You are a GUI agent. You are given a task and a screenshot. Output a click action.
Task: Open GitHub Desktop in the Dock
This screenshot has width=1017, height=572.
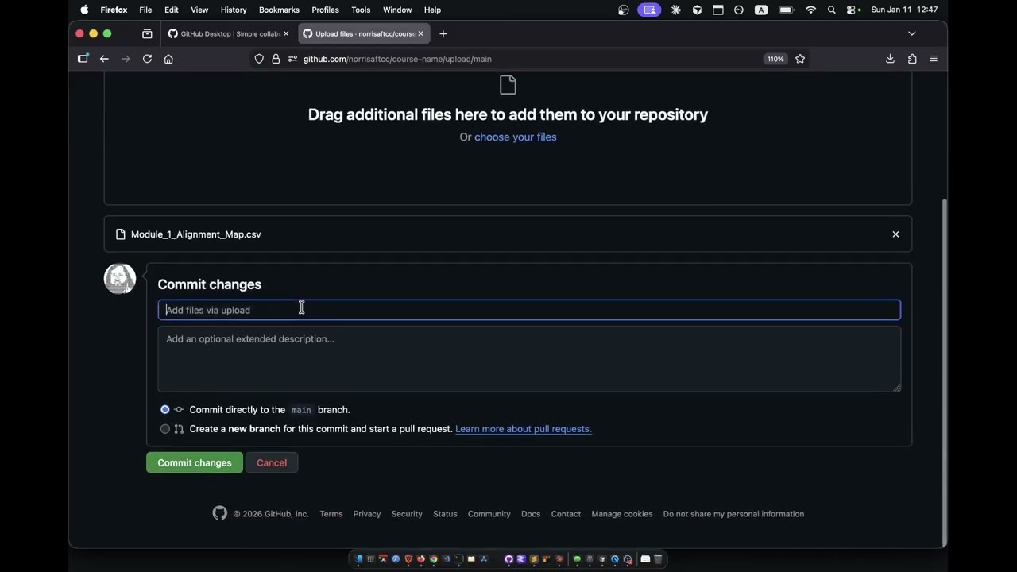pos(509,559)
